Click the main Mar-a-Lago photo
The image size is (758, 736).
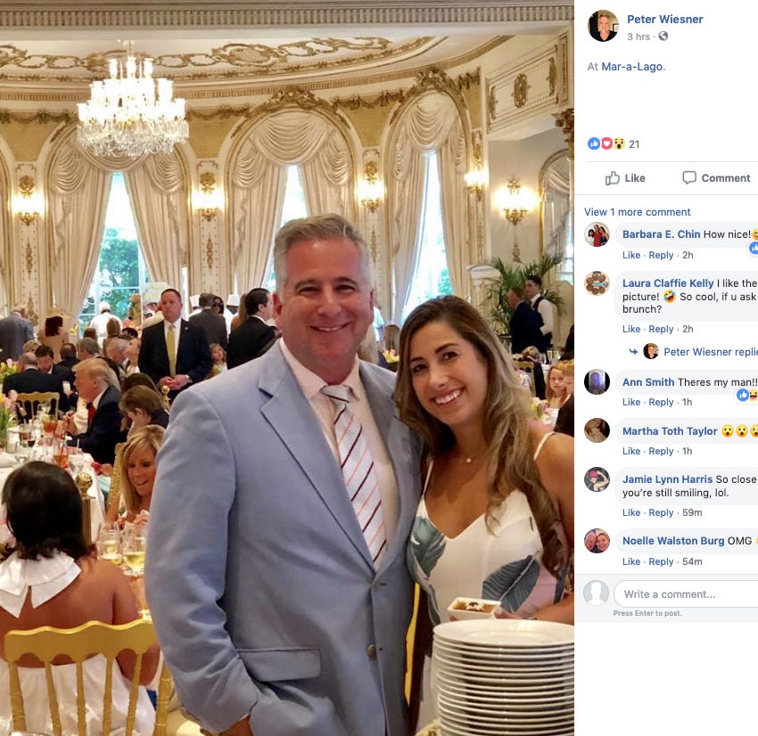coord(287,368)
